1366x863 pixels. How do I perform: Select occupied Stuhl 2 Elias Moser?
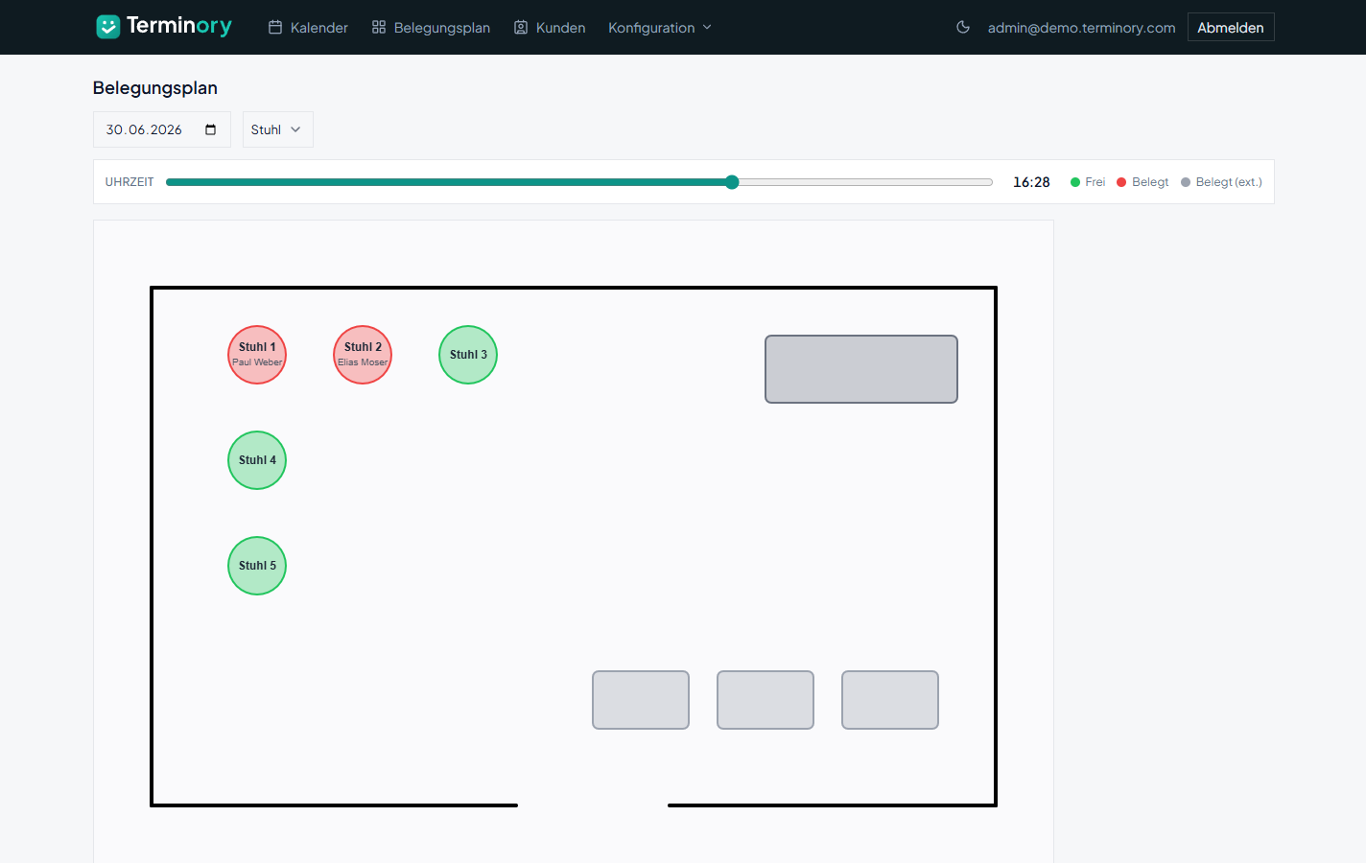tap(363, 355)
